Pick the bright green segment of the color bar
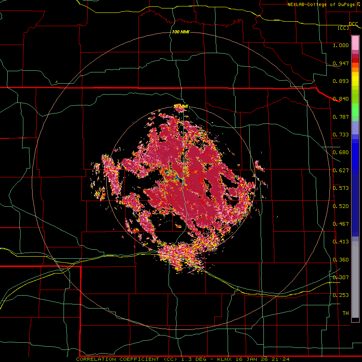362x362 pixels. point(355,110)
